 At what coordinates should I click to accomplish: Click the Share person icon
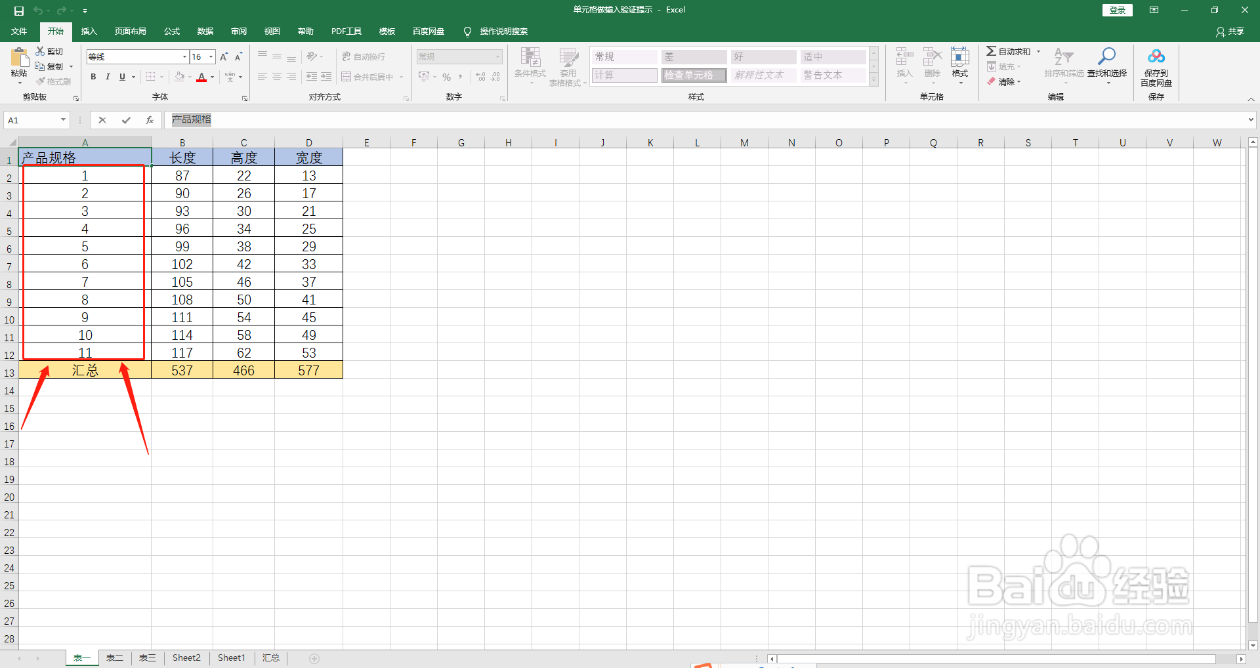coord(1220,31)
